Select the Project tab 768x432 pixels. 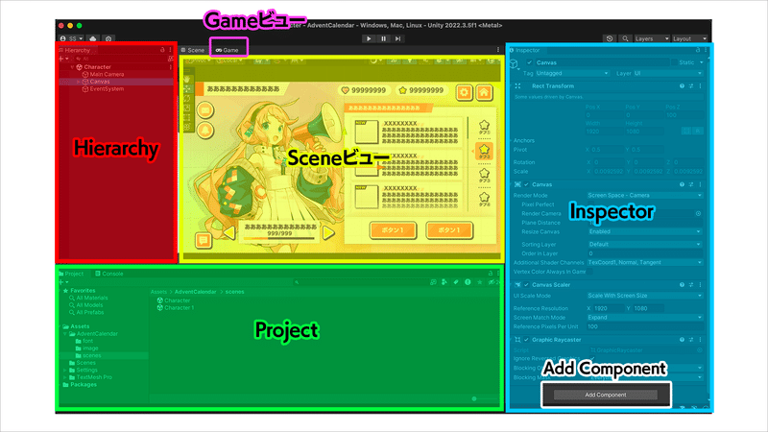(71, 274)
